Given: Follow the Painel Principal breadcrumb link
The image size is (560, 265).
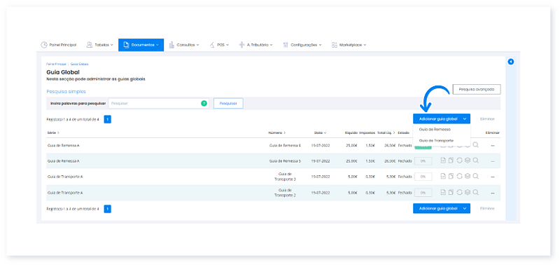Looking at the screenshot, I should click(57, 64).
